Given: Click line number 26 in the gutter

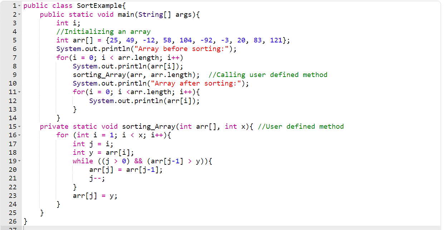Looking at the screenshot, I should (x=13, y=221).
